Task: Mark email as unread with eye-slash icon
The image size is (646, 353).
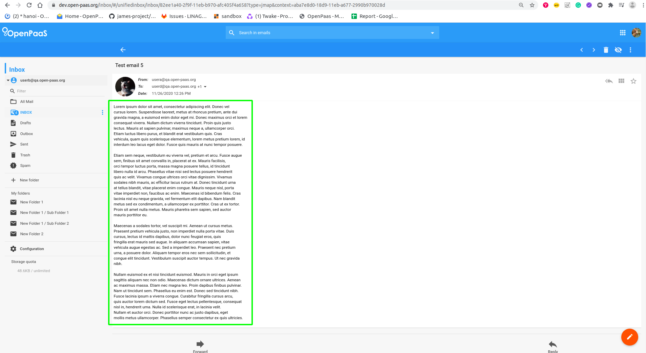Action: tap(619, 50)
